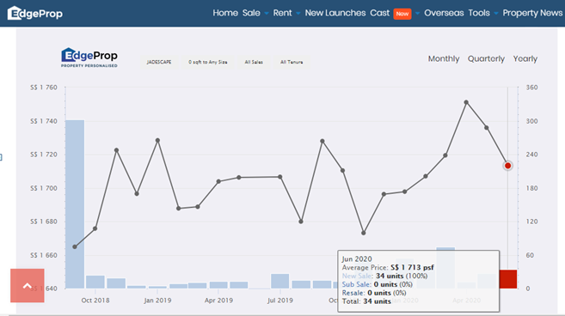Open the Cast menu item

(380, 13)
